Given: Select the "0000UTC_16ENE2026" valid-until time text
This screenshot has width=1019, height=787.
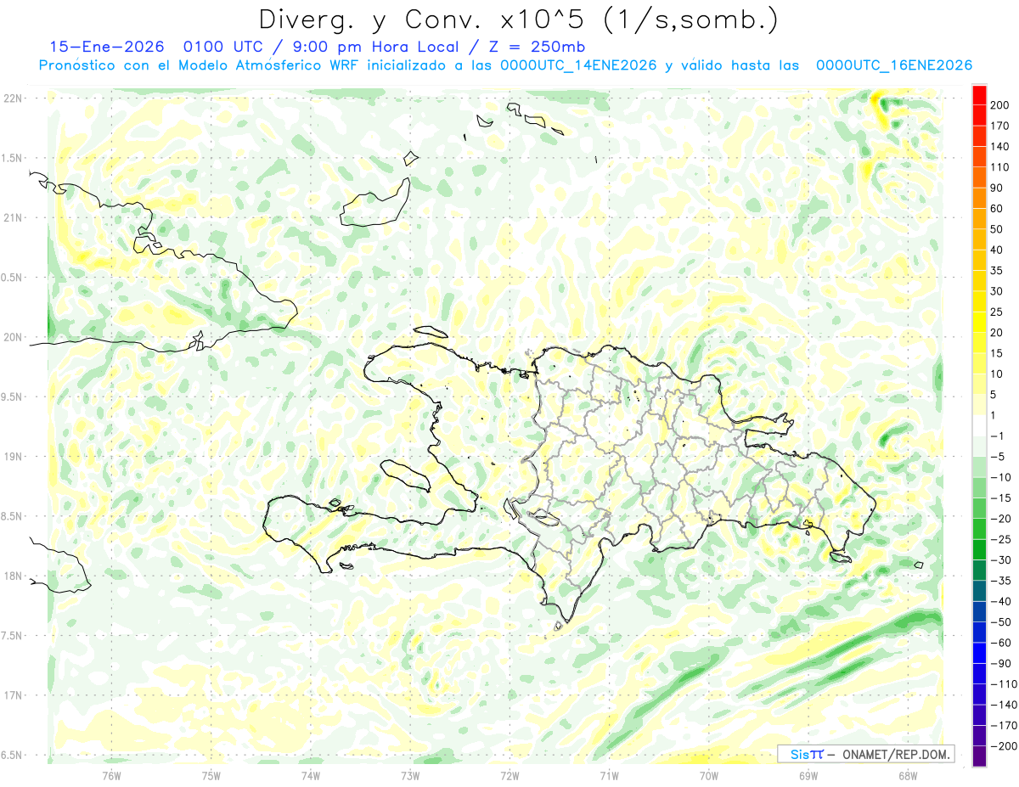Looking at the screenshot, I should (894, 65).
